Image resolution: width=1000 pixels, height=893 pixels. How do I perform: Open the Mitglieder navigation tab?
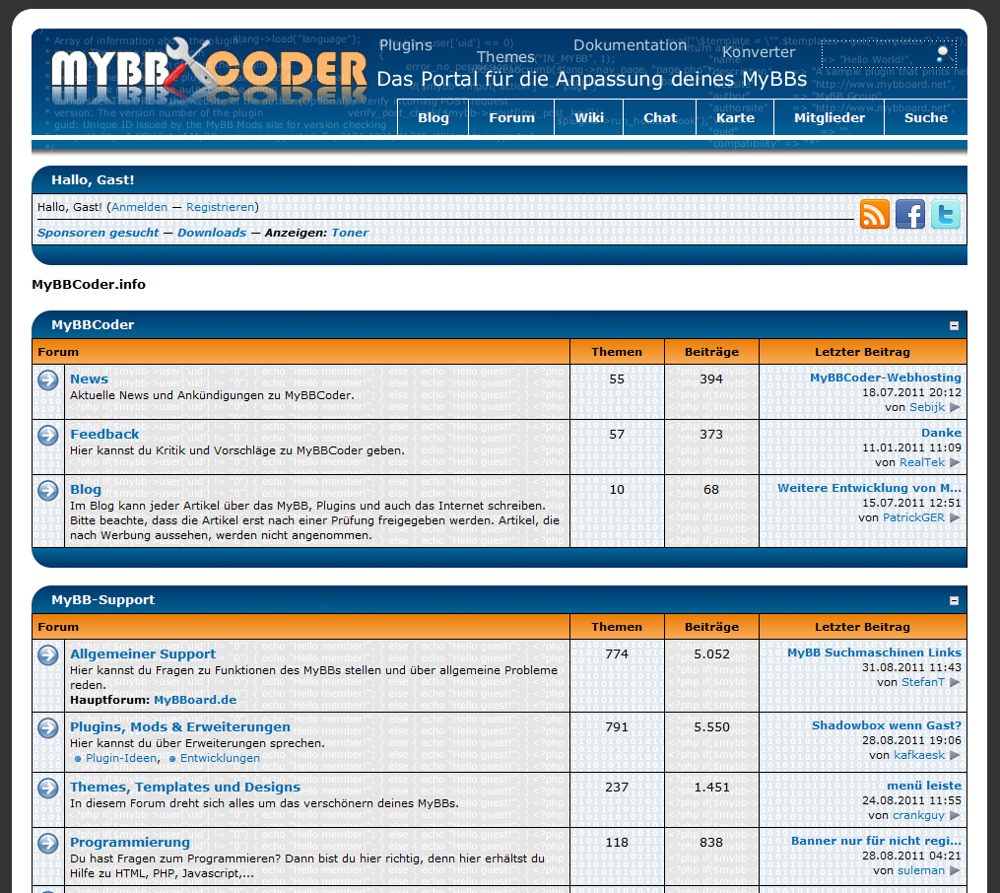point(830,117)
